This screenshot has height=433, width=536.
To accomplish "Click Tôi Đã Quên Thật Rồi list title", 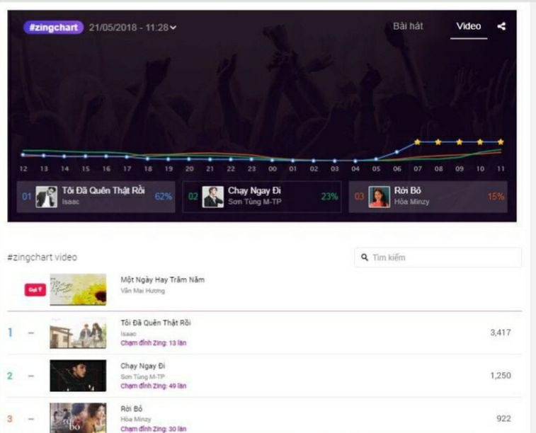I will 156,323.
